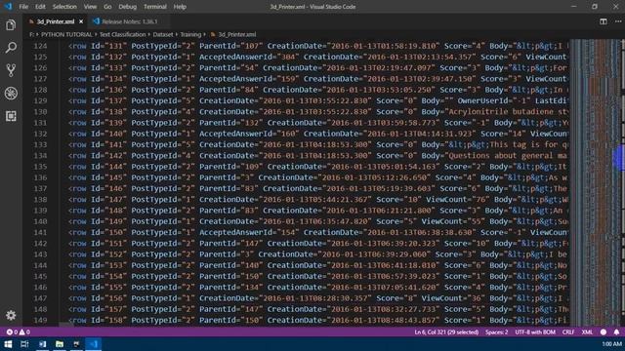Open the Edit menu

[40, 7]
